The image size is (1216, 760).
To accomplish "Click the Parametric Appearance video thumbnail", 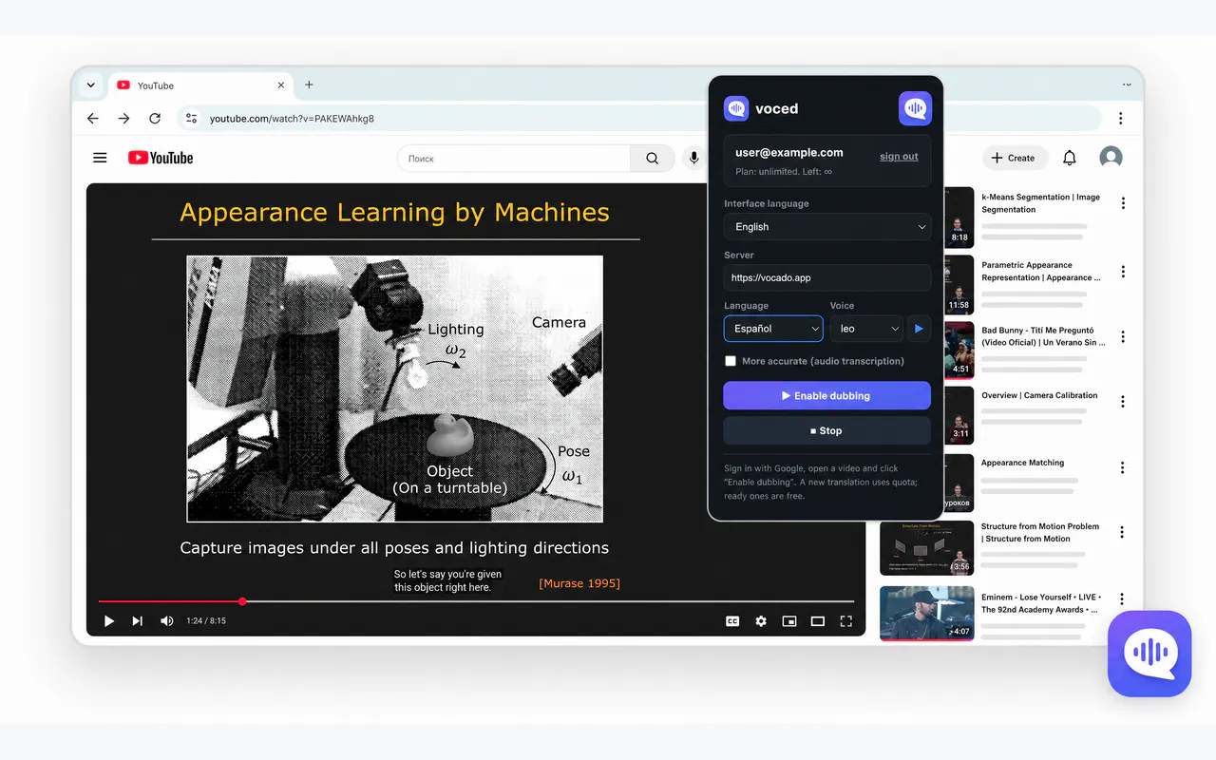I will pyautogui.click(x=959, y=285).
